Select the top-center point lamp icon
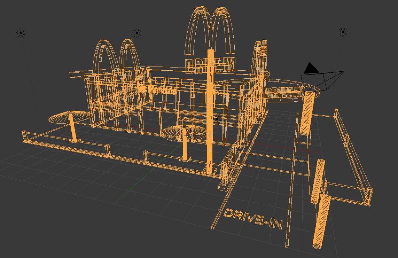Screen dimensions: 398x258 click(x=136, y=33)
